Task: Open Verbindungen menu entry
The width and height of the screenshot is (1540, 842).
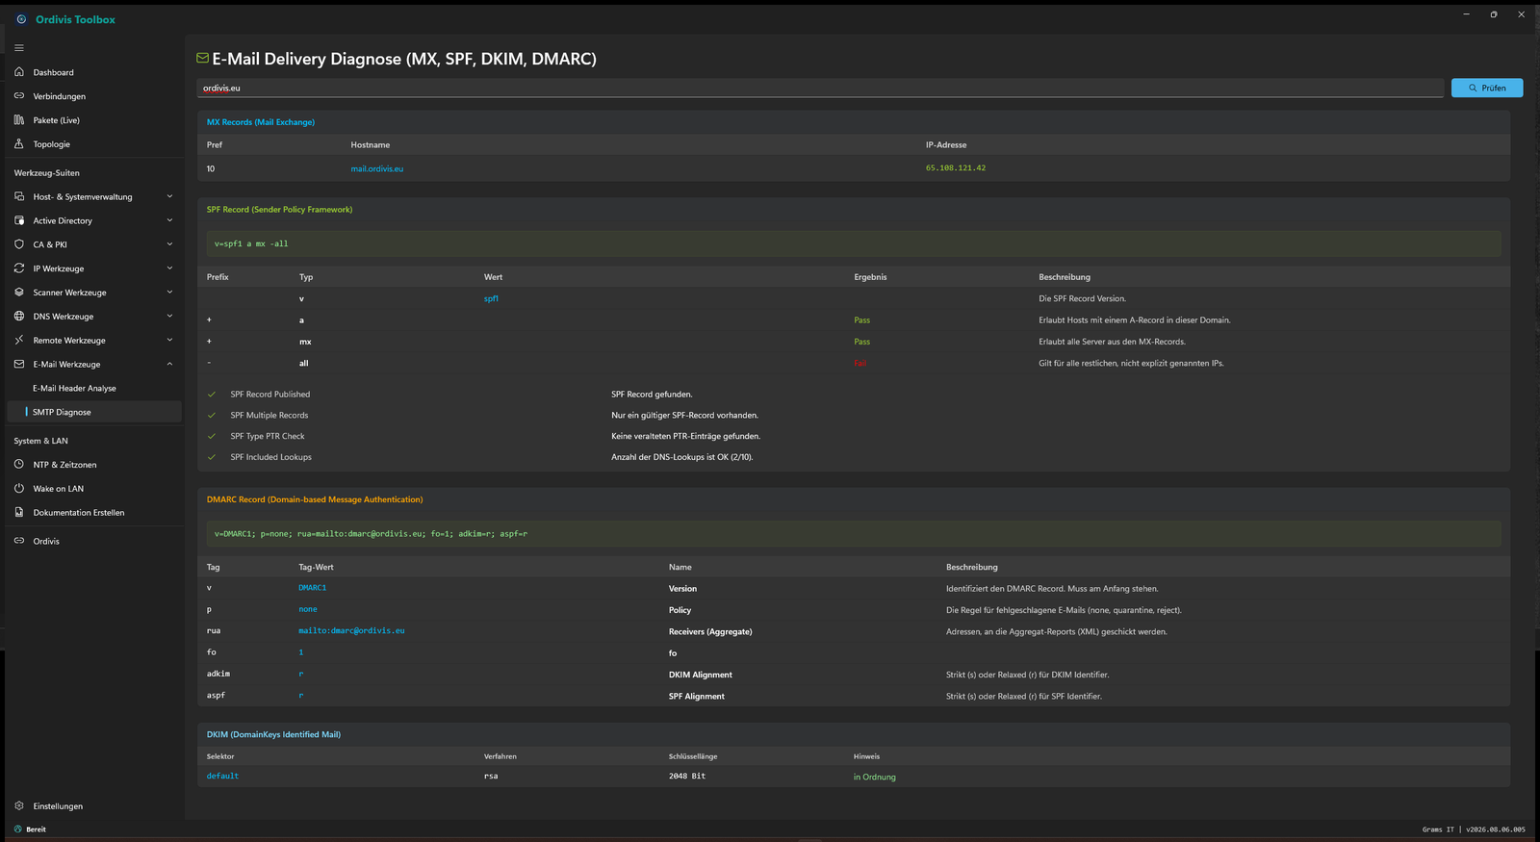Action: coord(94,96)
